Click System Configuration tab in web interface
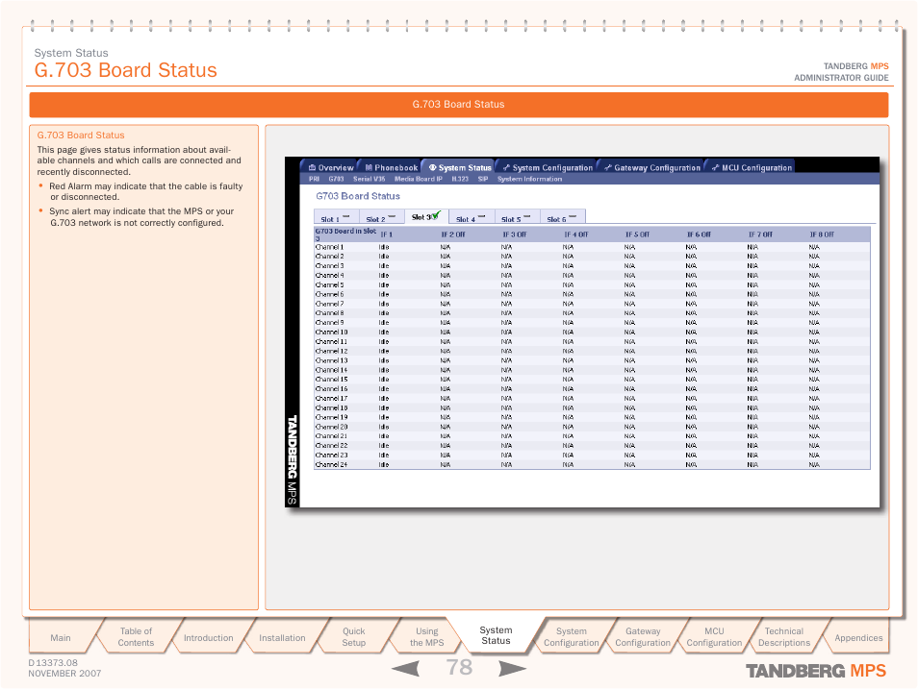918x690 pixels. 548,167
